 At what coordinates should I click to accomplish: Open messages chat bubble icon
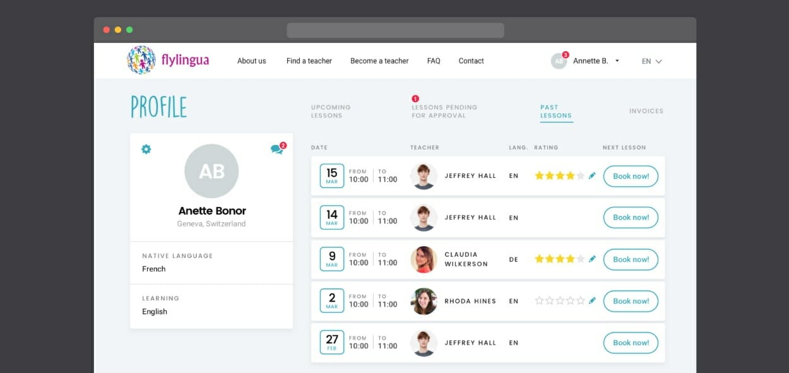276,150
